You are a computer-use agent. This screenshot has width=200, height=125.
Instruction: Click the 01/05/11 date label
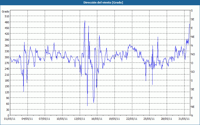[10, 119]
